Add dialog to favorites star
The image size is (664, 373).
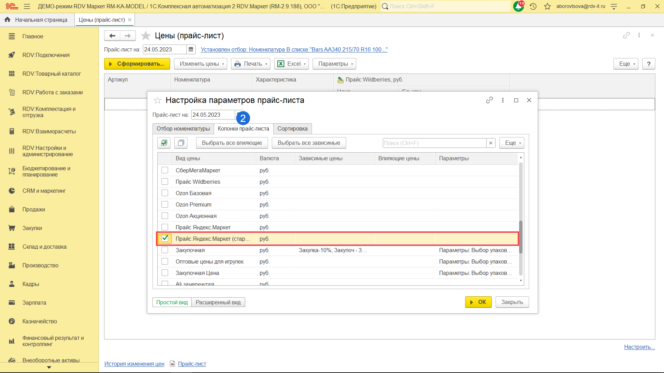157,100
